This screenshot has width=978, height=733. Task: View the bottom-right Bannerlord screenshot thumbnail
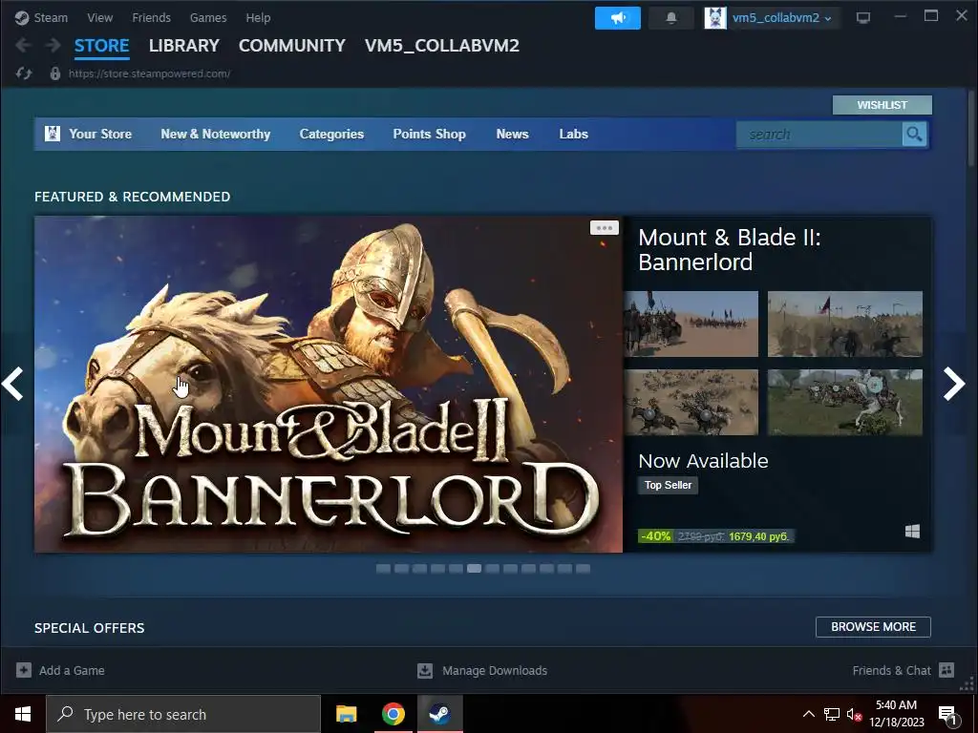(x=844, y=402)
